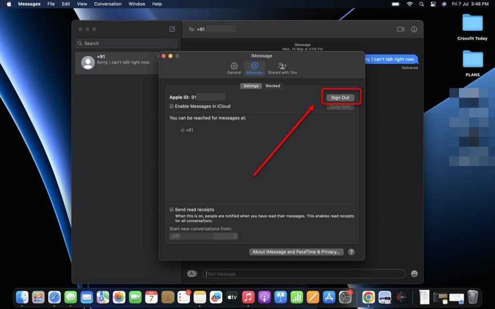Image resolution: width=495 pixels, height=309 pixels.
Task: Open the PLANS desktop folder
Action: pos(473,63)
